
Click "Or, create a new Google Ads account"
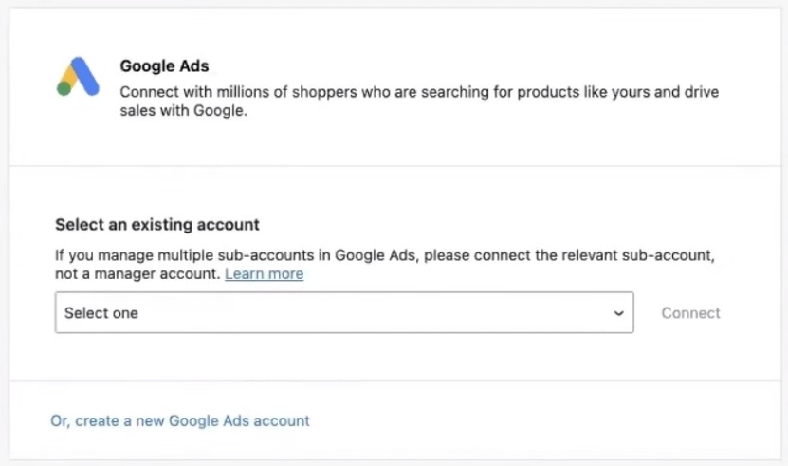(180, 420)
